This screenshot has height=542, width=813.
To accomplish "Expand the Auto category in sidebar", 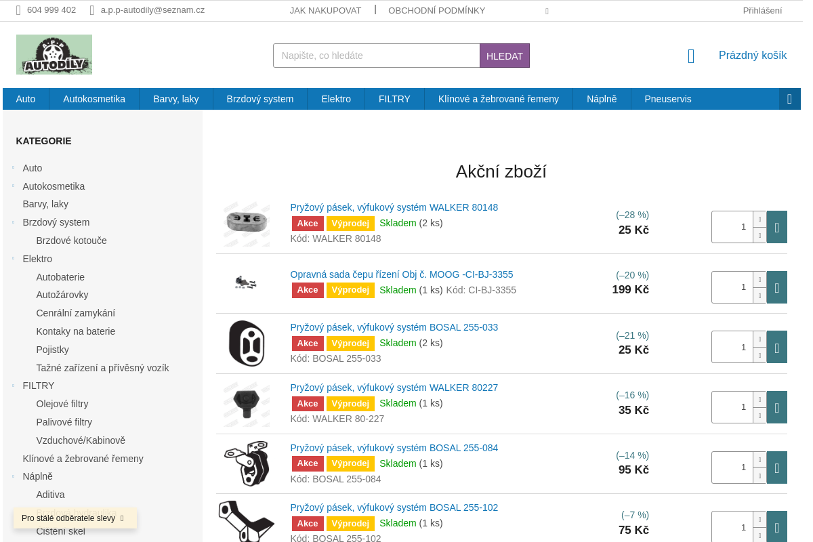I will (13, 168).
